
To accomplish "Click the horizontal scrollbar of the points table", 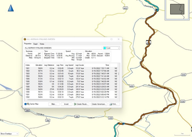I will (51, 100).
